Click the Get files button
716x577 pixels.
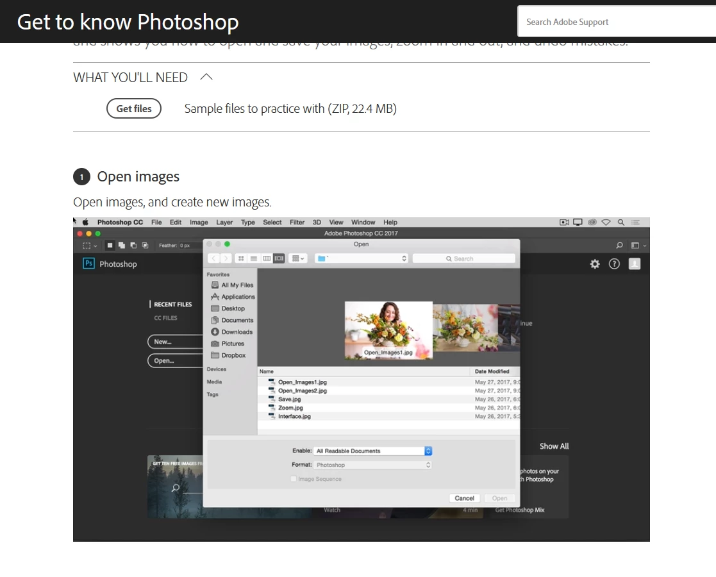tap(134, 109)
